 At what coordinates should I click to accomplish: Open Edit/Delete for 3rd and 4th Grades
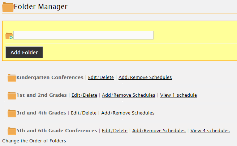tap(83, 113)
